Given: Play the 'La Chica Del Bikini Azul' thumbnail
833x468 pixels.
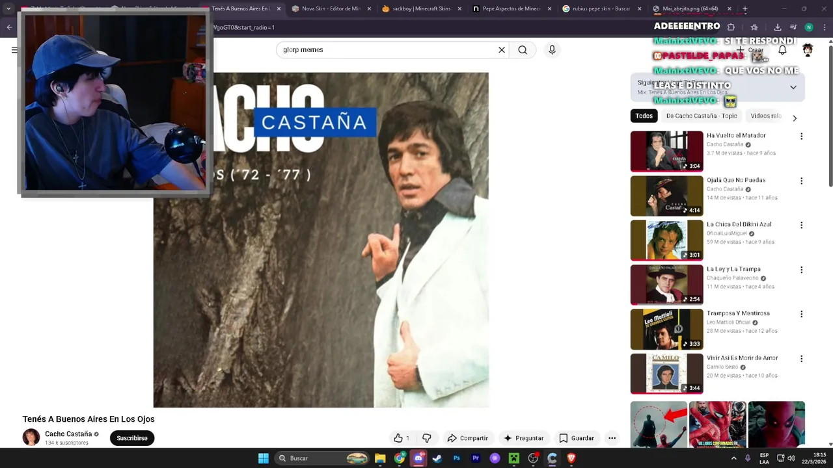Looking at the screenshot, I should tap(666, 240).
